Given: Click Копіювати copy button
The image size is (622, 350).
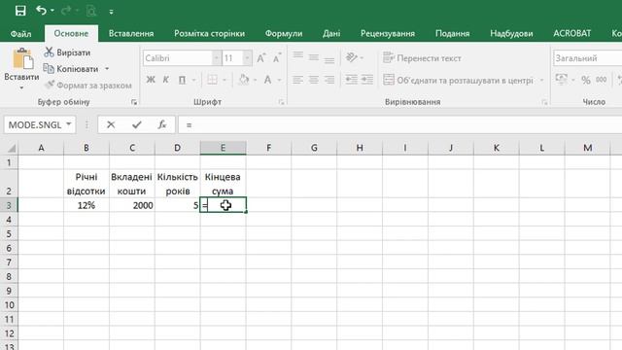Looking at the screenshot, I should click(71, 69).
